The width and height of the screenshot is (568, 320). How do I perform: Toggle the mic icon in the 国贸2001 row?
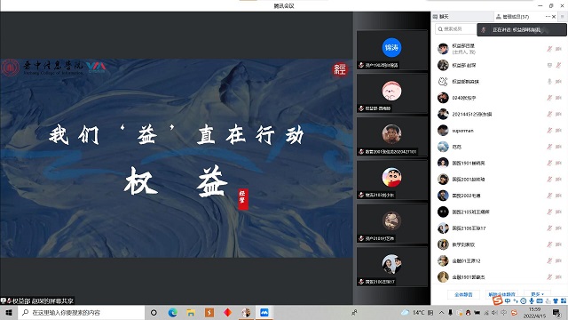(x=549, y=180)
